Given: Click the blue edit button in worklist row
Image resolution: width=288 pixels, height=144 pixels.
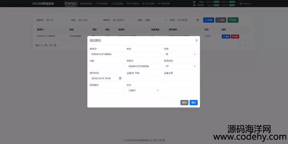Looking at the screenshot, I should tap(226, 36).
